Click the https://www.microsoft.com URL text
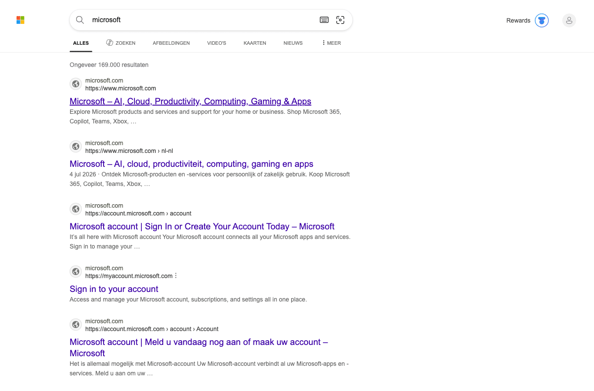 pyautogui.click(x=121, y=88)
